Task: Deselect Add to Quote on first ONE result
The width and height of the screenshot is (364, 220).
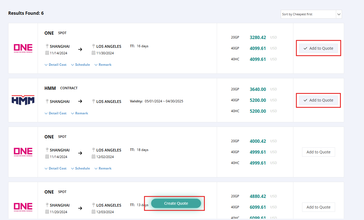Action: point(318,48)
